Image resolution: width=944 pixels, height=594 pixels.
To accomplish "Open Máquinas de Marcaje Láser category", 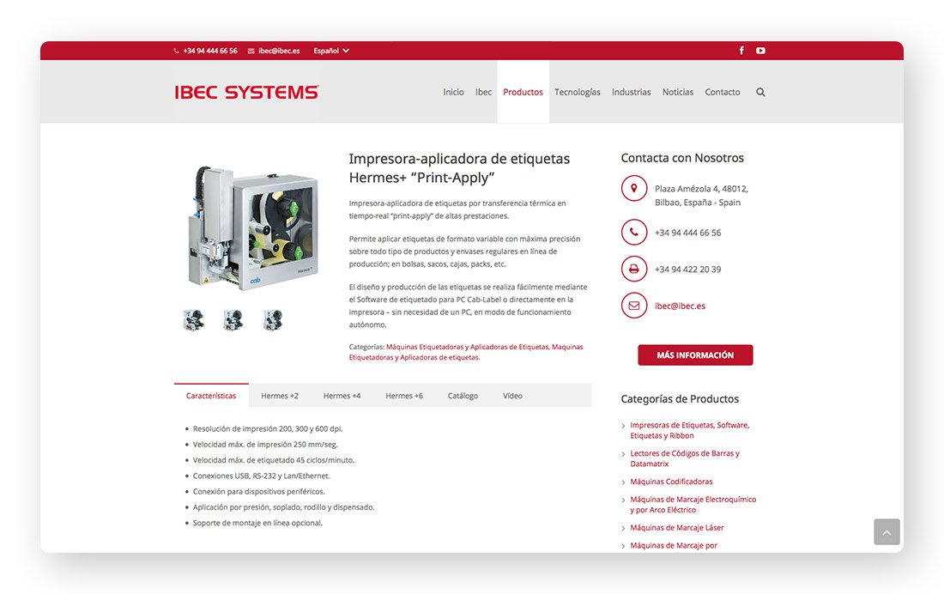I will point(677,528).
